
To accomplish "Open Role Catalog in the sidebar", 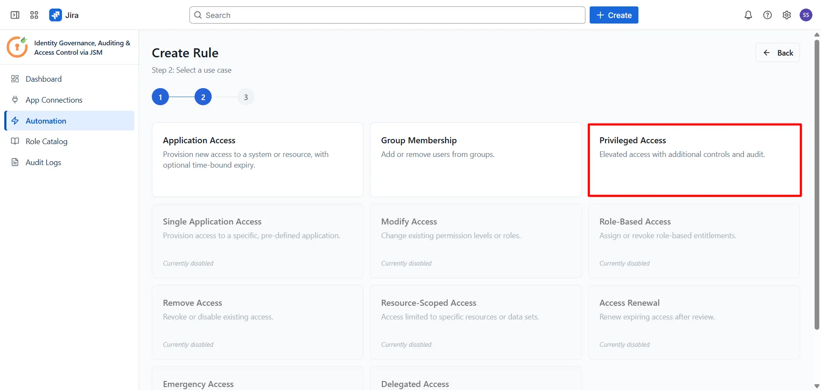I will pyautogui.click(x=70, y=141).
